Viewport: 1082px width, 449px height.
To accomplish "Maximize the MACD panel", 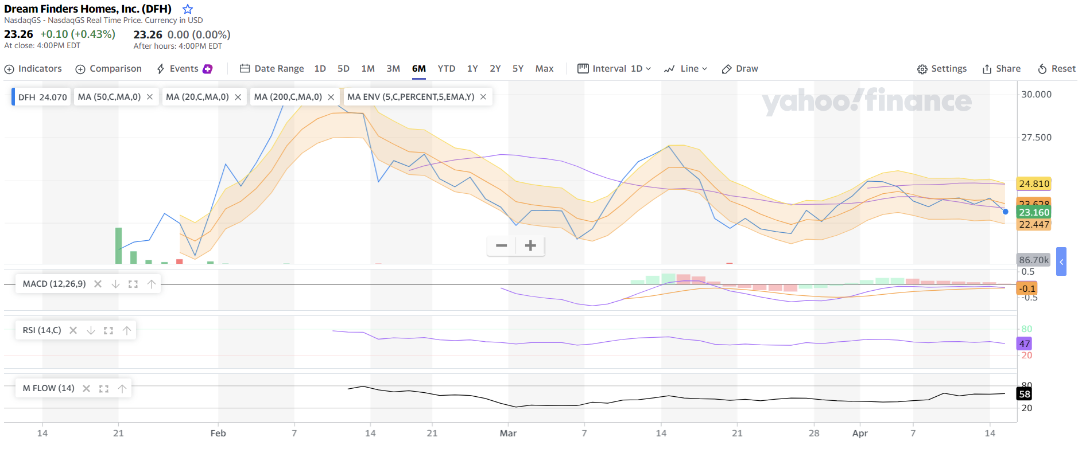I will coord(133,284).
